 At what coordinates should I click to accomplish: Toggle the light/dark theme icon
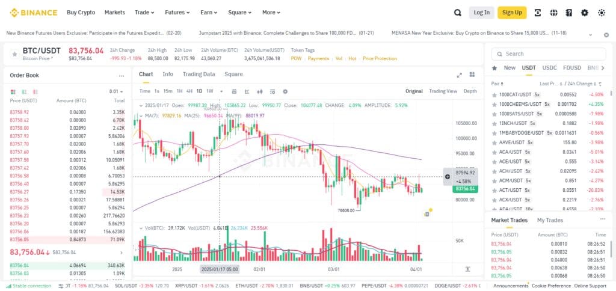(602, 13)
